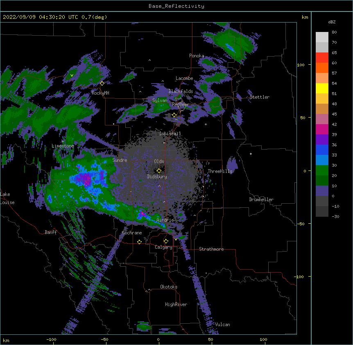The height and width of the screenshot is (345, 353).
Task: Click the yellow marker south of Cochrane
Action: tap(139, 242)
